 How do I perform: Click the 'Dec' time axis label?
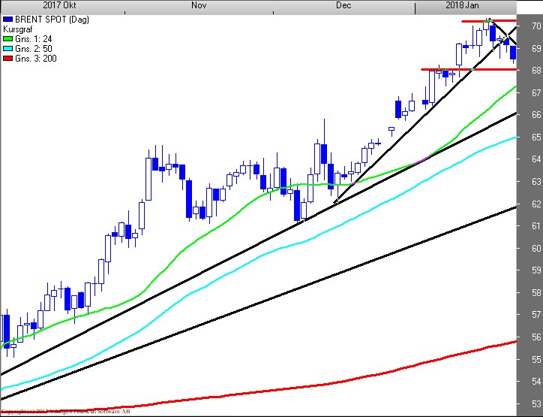point(343,5)
